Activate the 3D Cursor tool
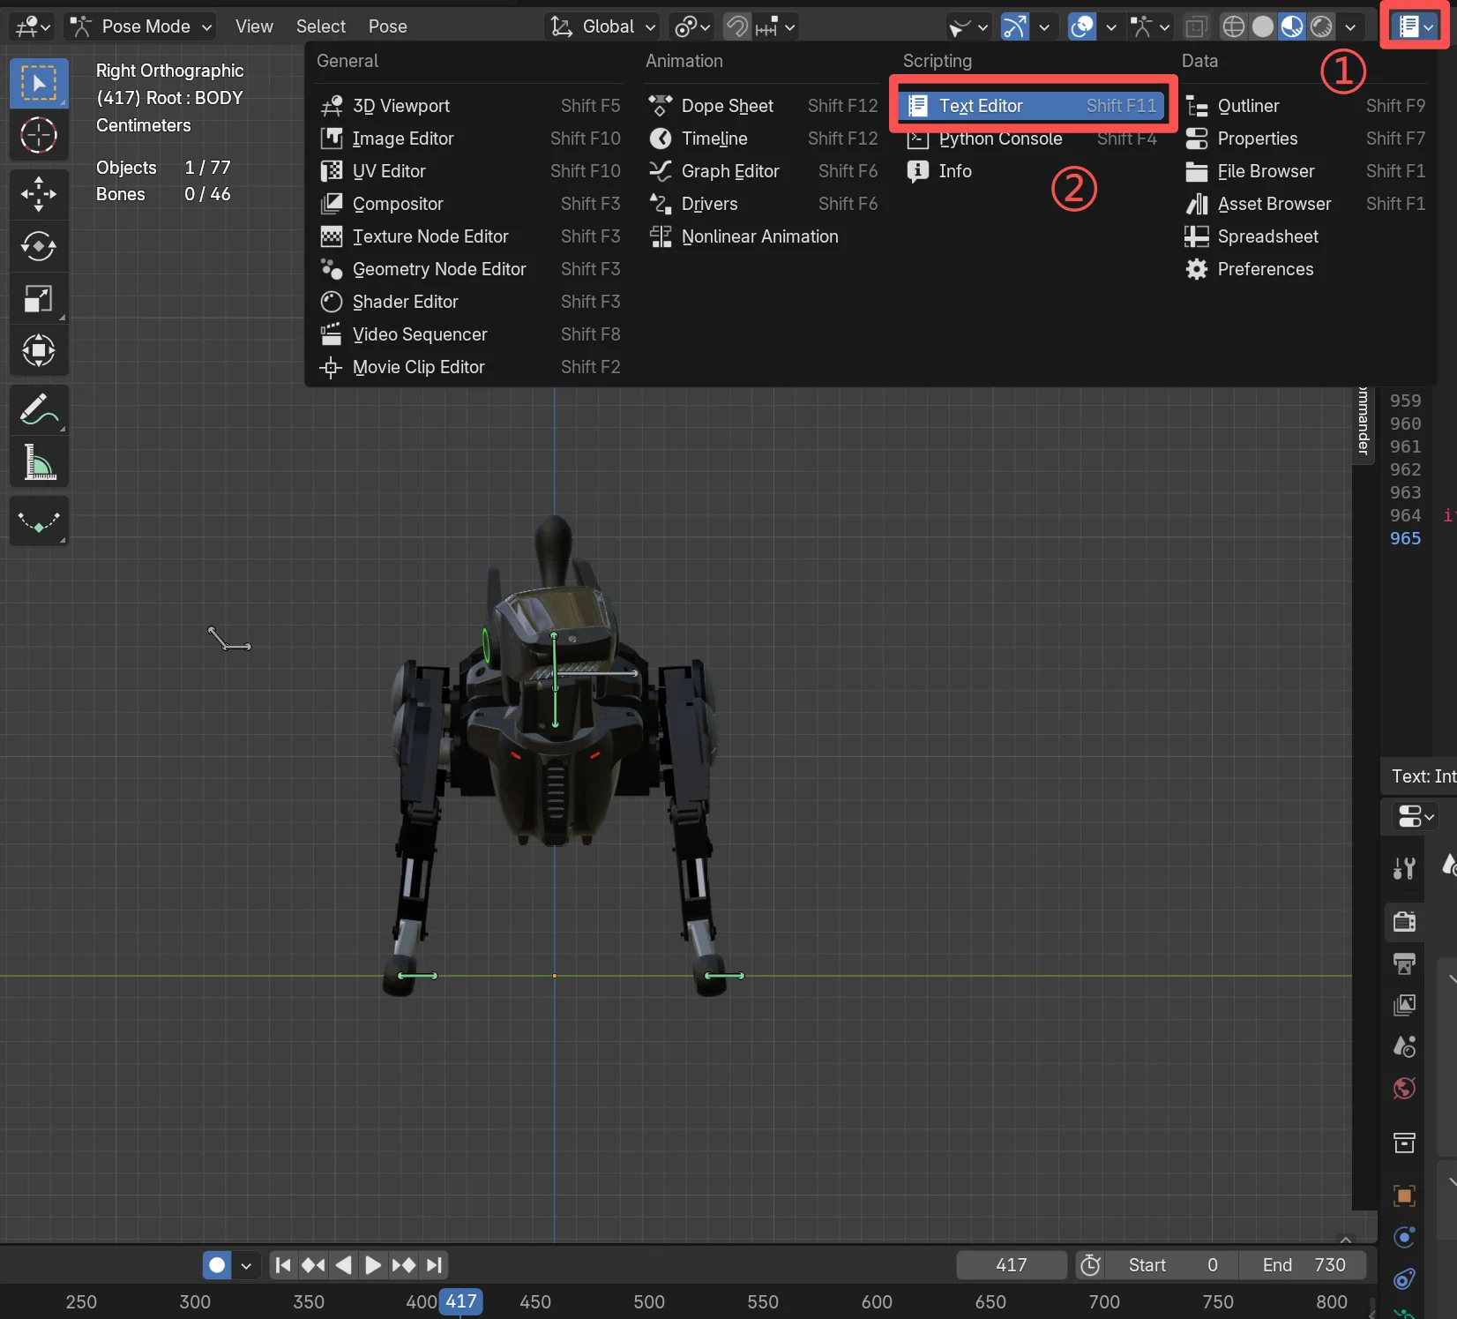 39,135
